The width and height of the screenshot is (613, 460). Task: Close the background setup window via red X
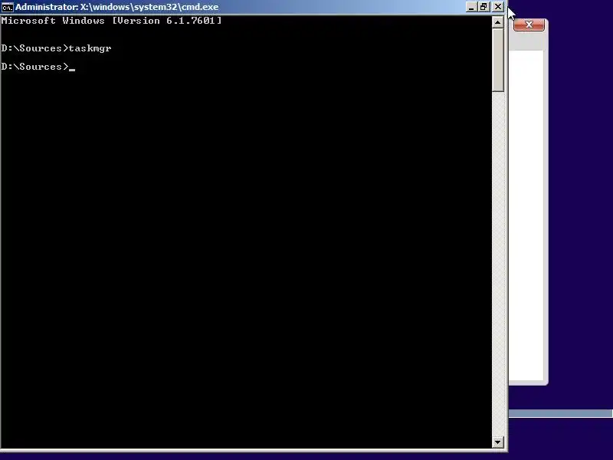coord(529,25)
